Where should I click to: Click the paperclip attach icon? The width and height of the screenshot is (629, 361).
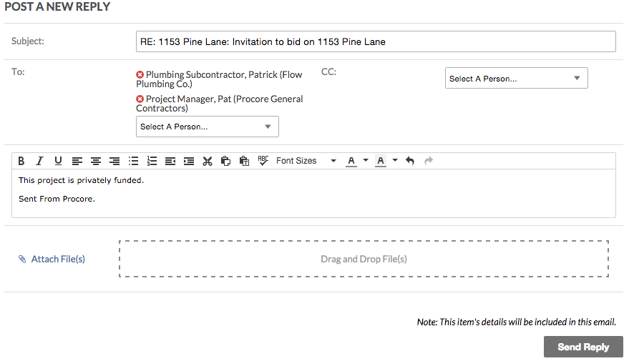tap(22, 259)
